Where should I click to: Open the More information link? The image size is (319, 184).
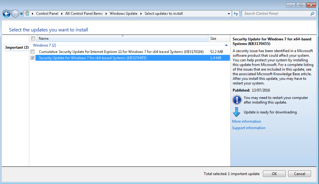(247, 121)
